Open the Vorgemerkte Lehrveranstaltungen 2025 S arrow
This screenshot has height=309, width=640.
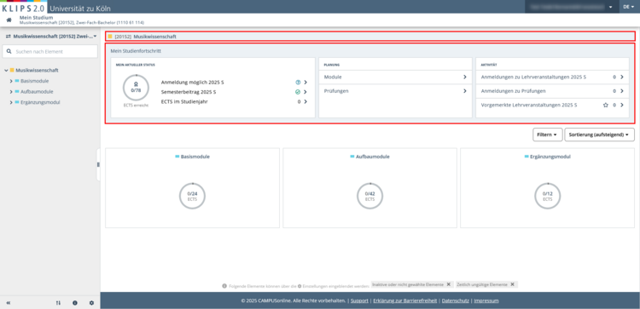click(622, 105)
